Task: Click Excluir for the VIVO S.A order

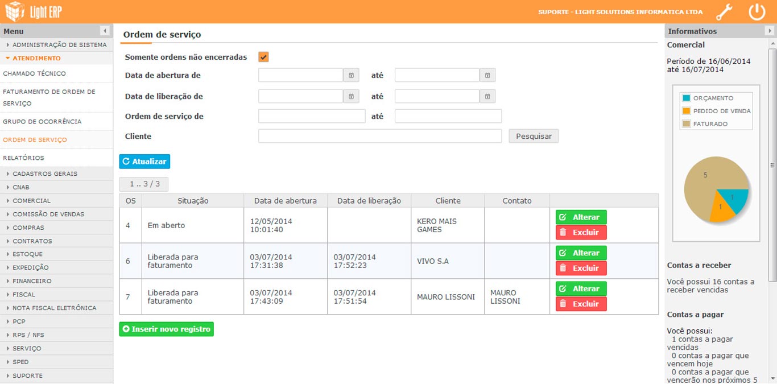Action: tap(581, 268)
